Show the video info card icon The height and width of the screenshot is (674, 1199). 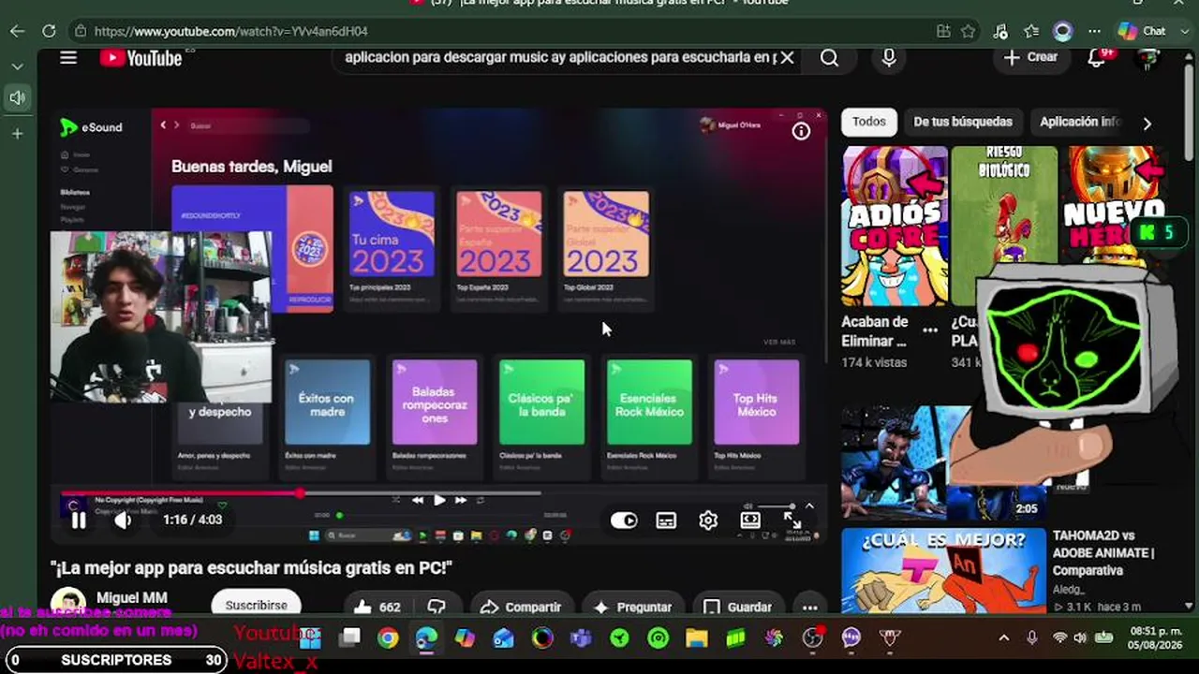(x=801, y=132)
